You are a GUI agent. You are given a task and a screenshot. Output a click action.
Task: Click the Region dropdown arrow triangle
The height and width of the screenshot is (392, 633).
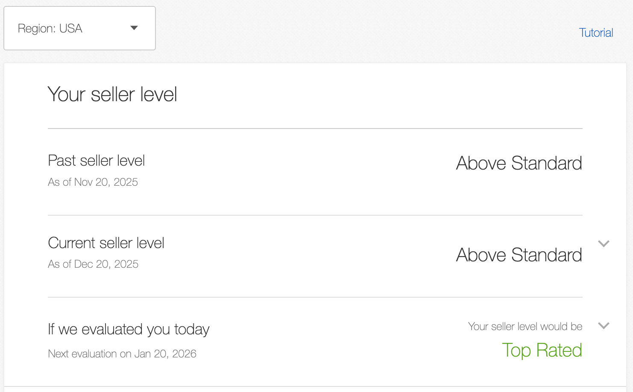134,28
